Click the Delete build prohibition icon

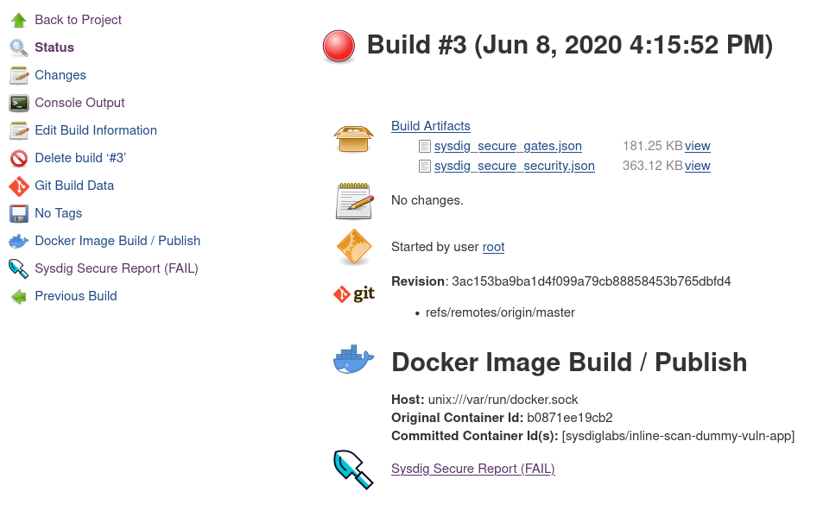click(18, 158)
